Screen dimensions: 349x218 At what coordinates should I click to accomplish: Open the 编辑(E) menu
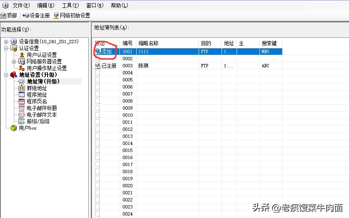click(46, 5)
